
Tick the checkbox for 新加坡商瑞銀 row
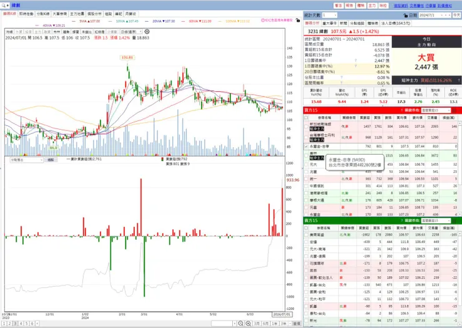[306, 127]
